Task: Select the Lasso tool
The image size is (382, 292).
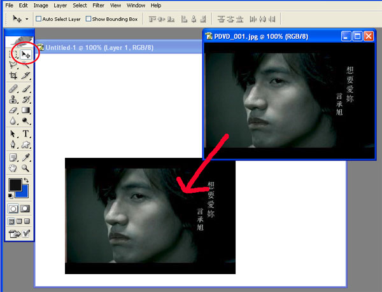Action: [x=13, y=65]
